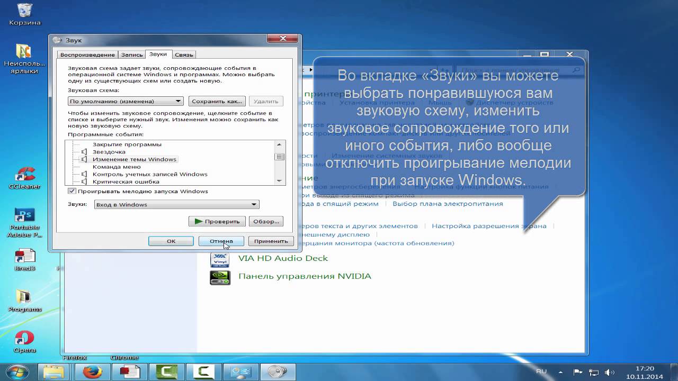Launch Portable Adobe Photoshop desktop shortcut

pos(24,222)
